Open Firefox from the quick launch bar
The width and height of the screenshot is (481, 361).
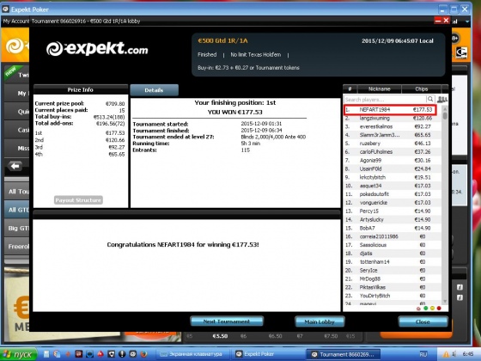144,354
